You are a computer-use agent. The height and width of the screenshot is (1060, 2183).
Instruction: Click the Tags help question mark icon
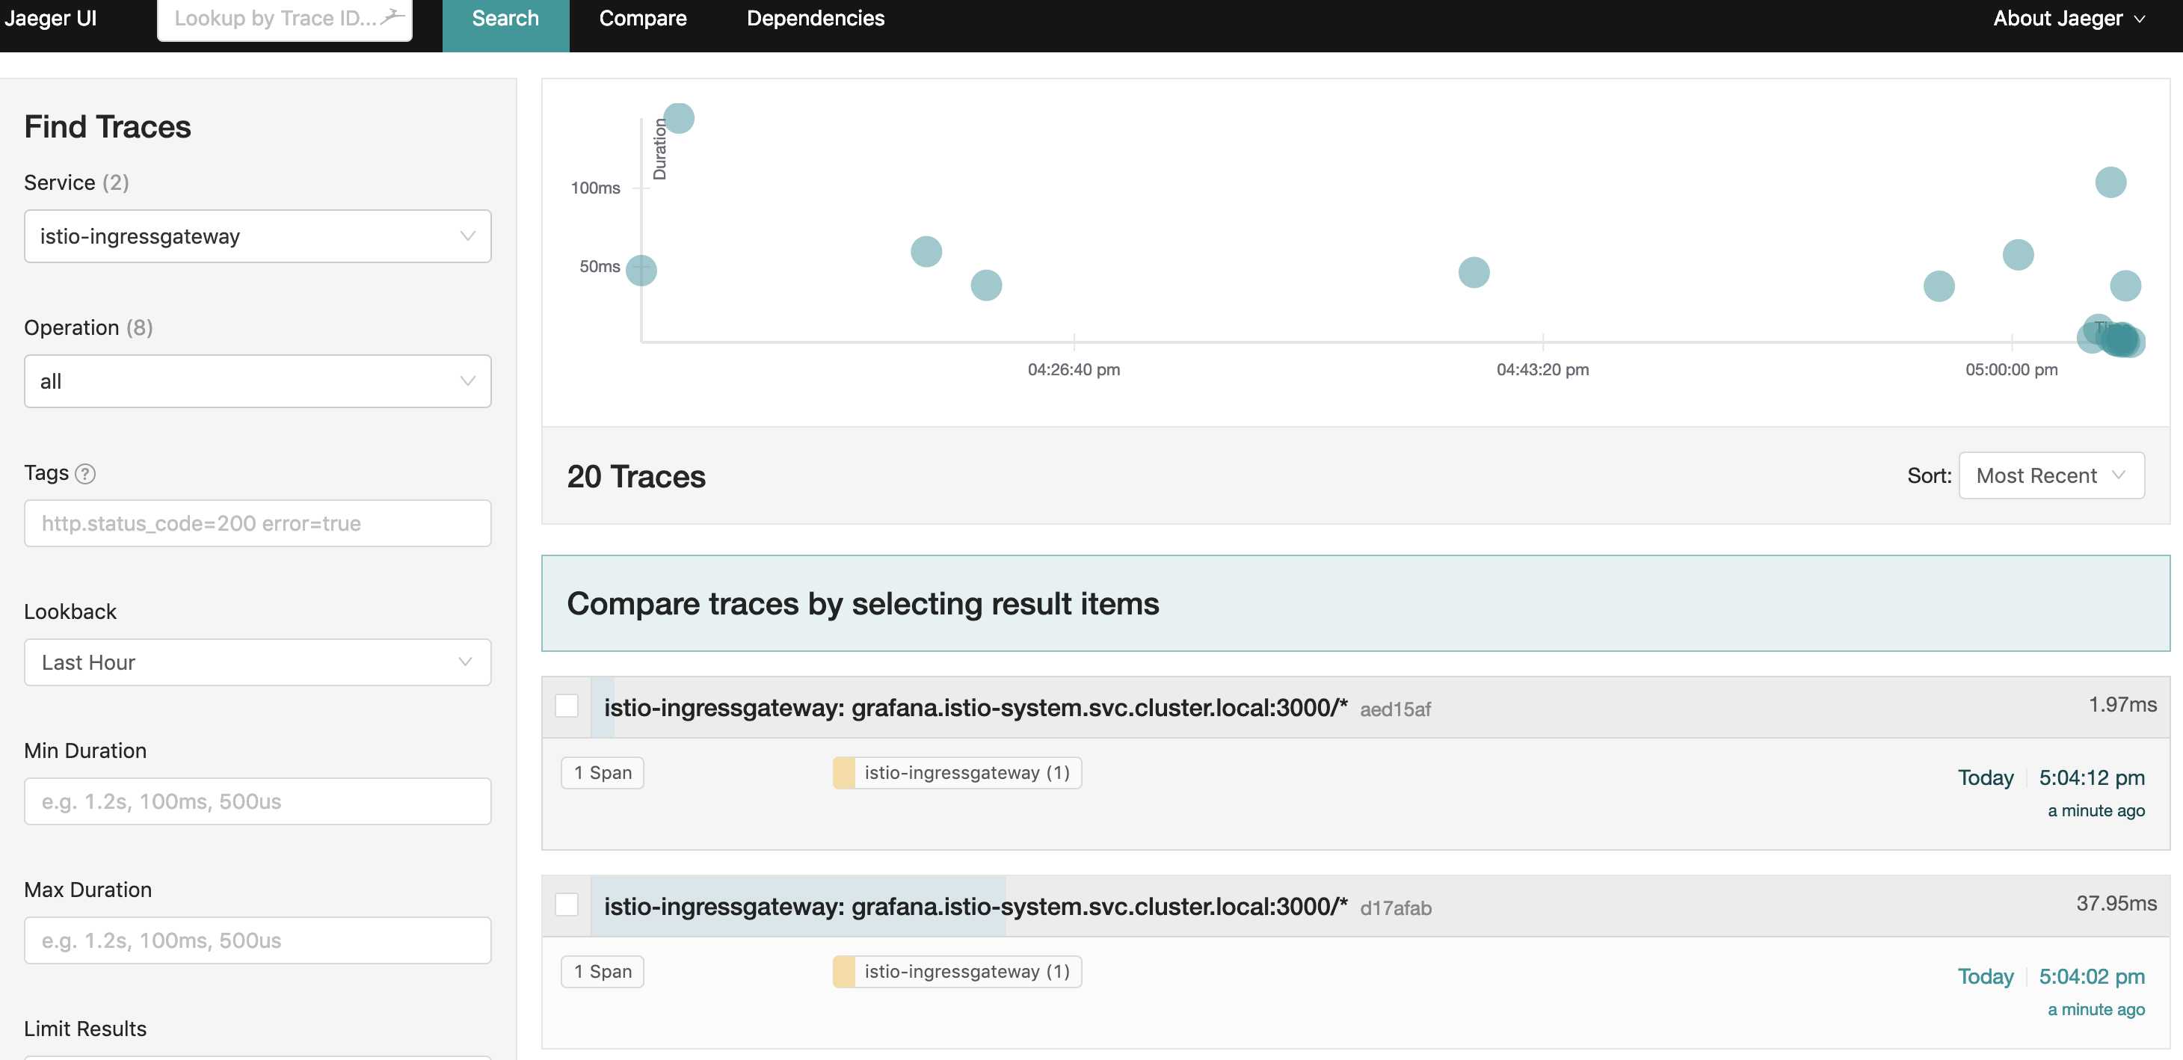click(84, 474)
